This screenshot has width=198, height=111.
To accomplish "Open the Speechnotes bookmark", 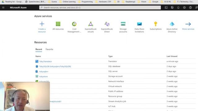I will pos(35,2).
